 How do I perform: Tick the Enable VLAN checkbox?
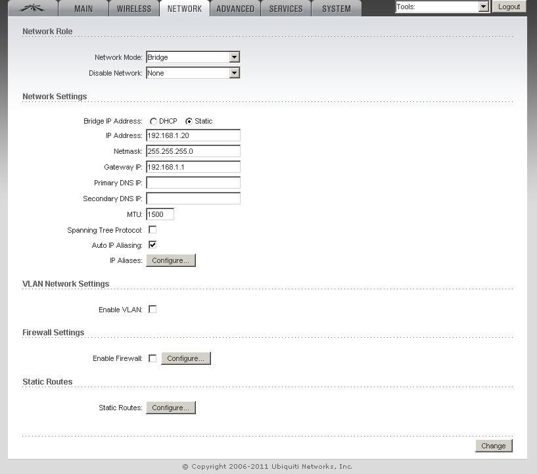pyautogui.click(x=152, y=309)
